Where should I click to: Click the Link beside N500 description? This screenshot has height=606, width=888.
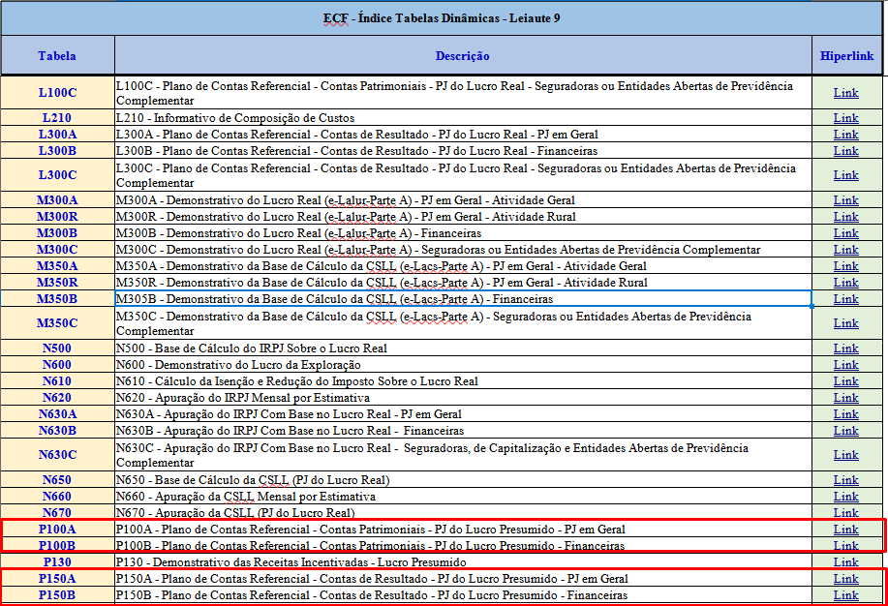(x=845, y=348)
